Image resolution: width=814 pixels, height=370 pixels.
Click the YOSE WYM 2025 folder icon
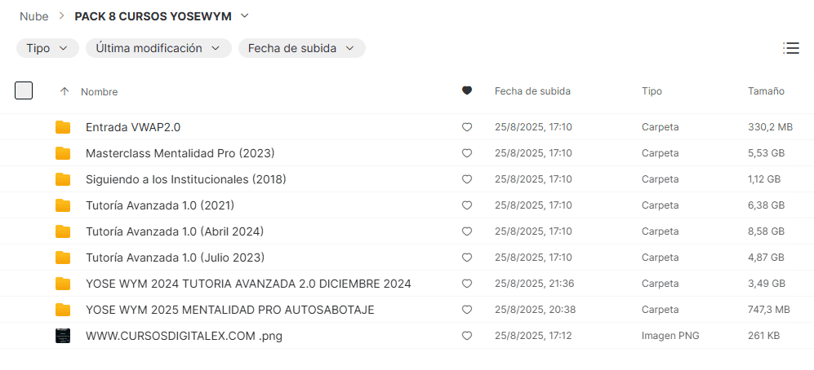click(63, 310)
